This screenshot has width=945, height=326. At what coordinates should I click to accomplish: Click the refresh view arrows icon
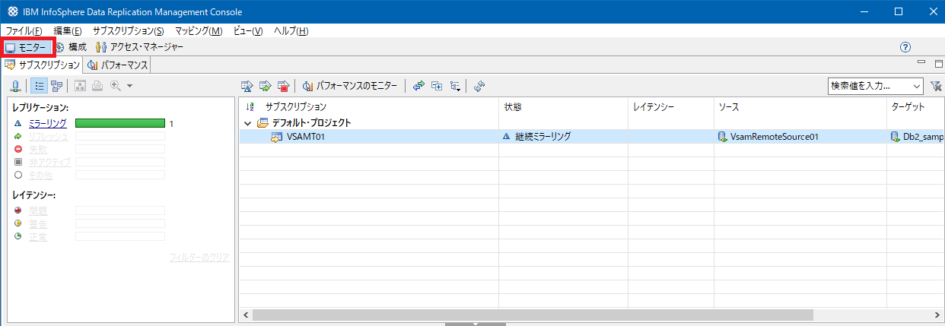pyautogui.click(x=479, y=87)
